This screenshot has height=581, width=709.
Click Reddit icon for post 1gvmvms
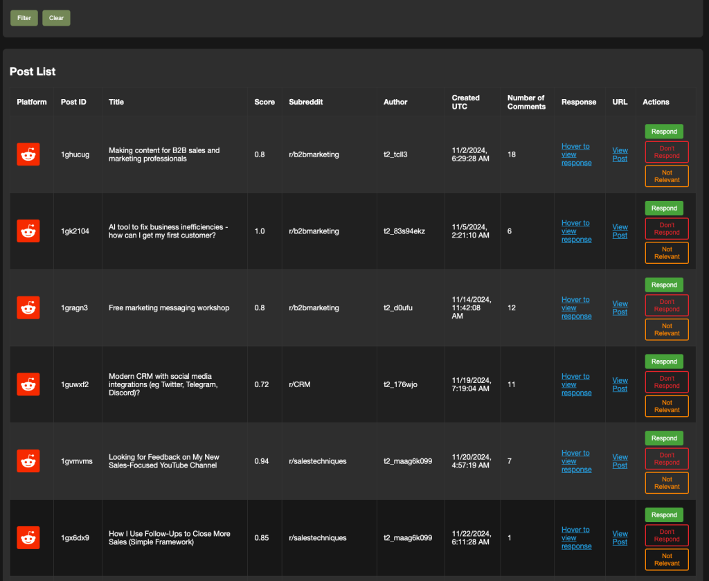pyautogui.click(x=28, y=461)
